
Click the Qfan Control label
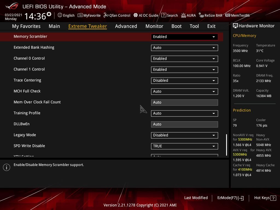120,15
